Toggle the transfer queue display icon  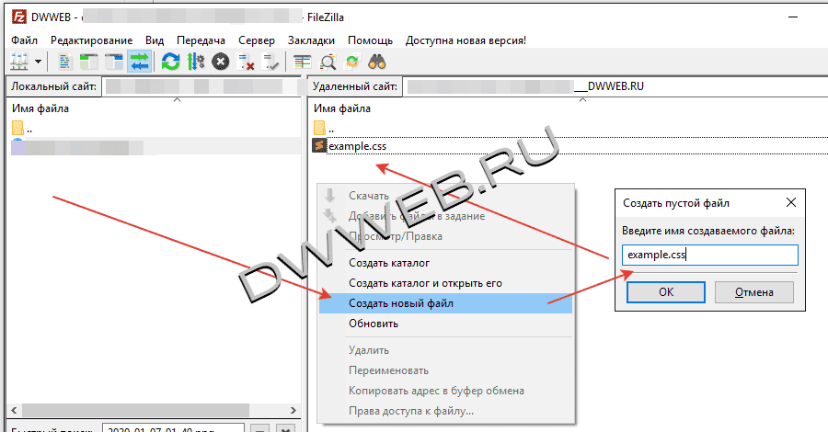[140, 62]
